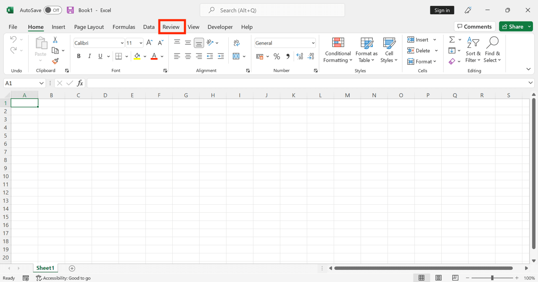Viewport: 538px width, 282px height.
Task: Decrease font size with the smaller A icon
Action: tap(160, 43)
